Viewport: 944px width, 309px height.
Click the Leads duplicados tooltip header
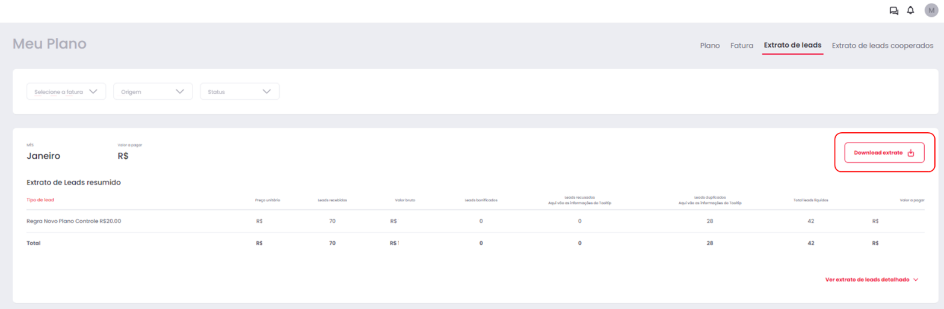point(710,200)
